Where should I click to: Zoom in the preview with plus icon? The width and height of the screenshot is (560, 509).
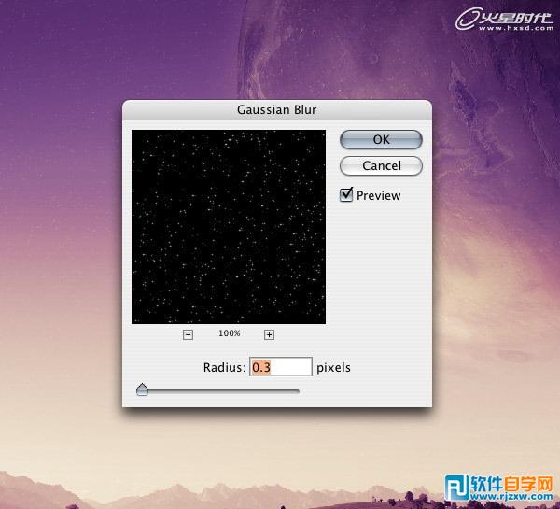[269, 335]
